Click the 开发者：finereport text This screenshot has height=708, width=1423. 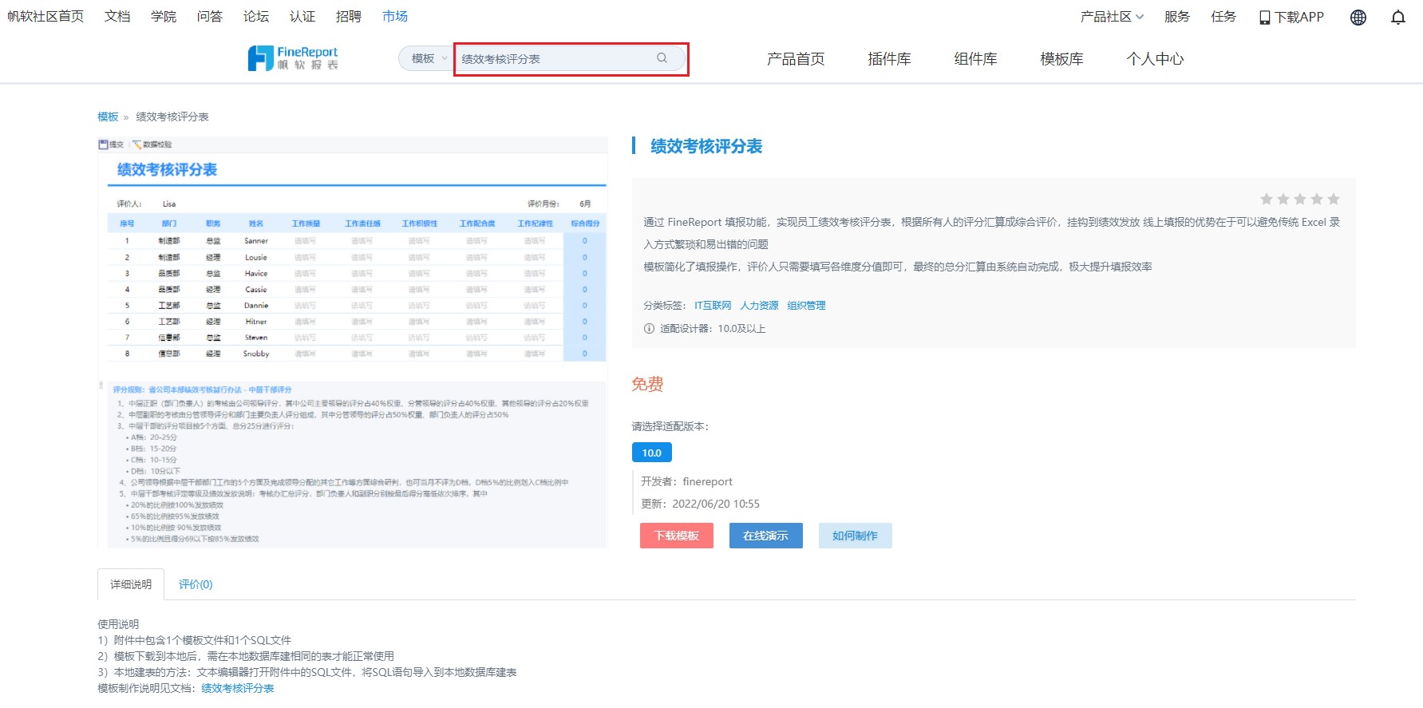686,481
